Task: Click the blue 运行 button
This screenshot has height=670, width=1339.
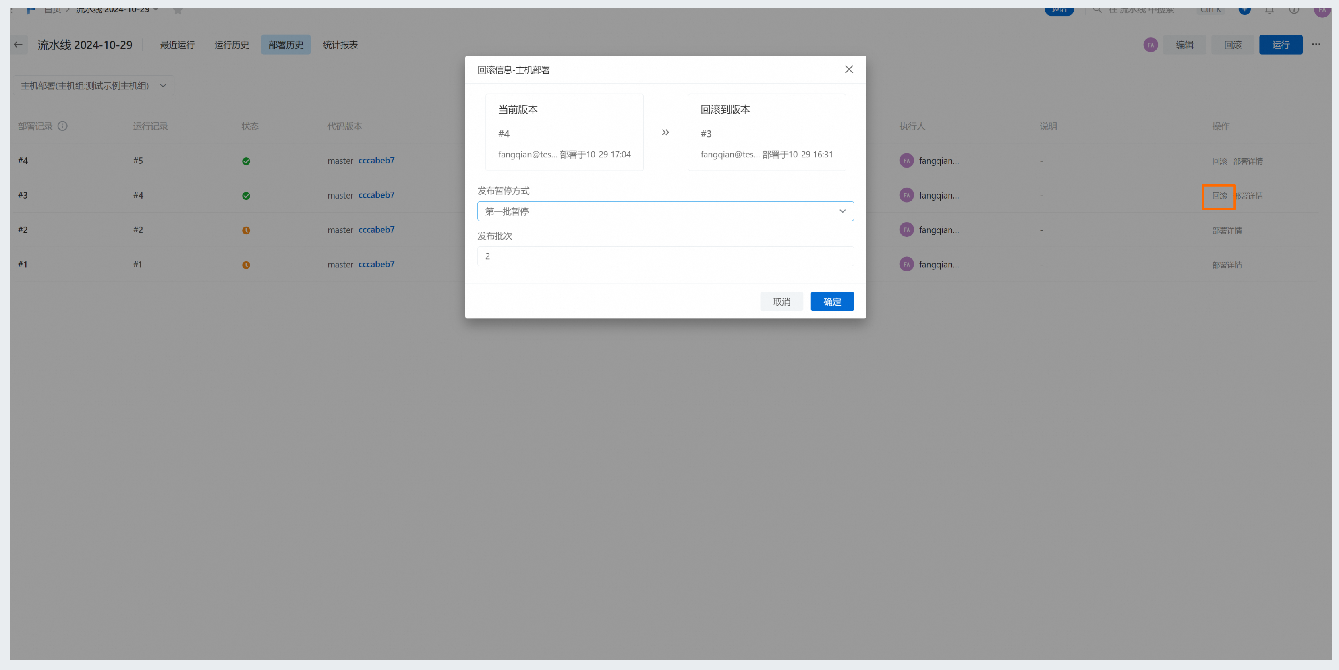Action: click(x=1280, y=45)
